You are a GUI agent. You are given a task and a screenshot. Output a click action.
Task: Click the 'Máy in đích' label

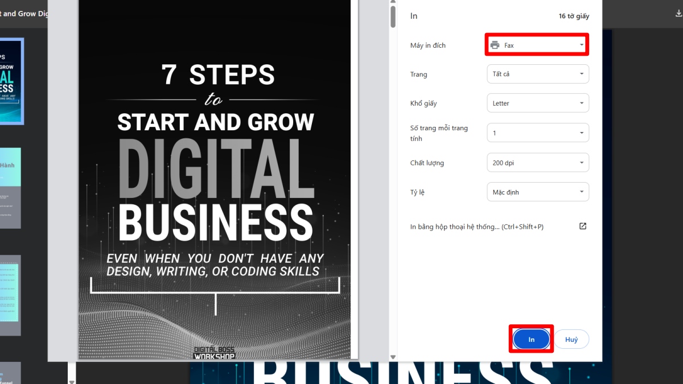click(x=428, y=45)
